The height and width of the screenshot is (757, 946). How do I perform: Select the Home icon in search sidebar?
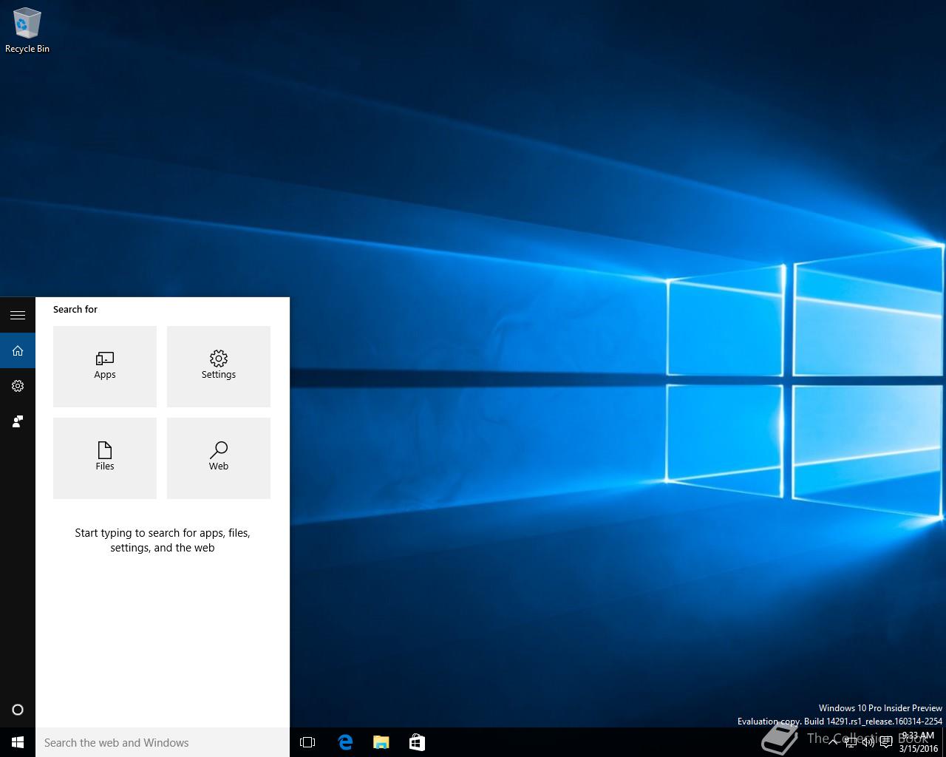[x=18, y=350]
